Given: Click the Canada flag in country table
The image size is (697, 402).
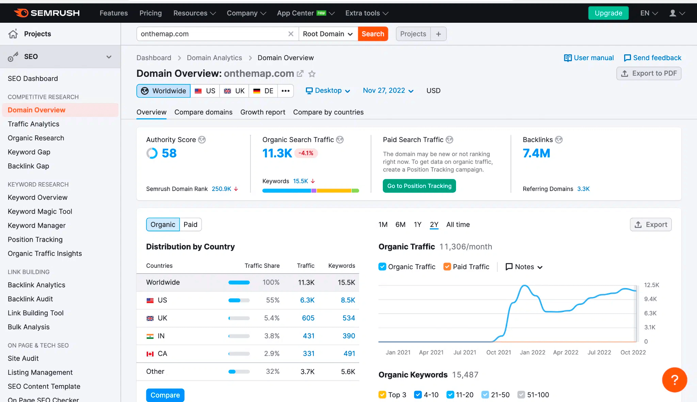Looking at the screenshot, I should [150, 354].
